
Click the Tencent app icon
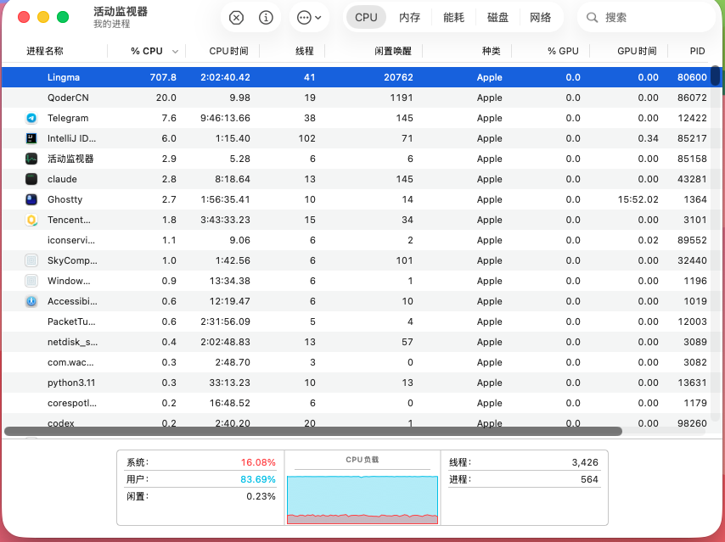31,220
